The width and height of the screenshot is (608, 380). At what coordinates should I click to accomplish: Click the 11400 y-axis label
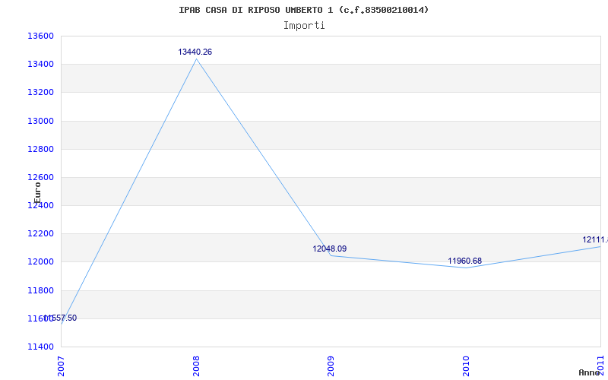point(40,347)
